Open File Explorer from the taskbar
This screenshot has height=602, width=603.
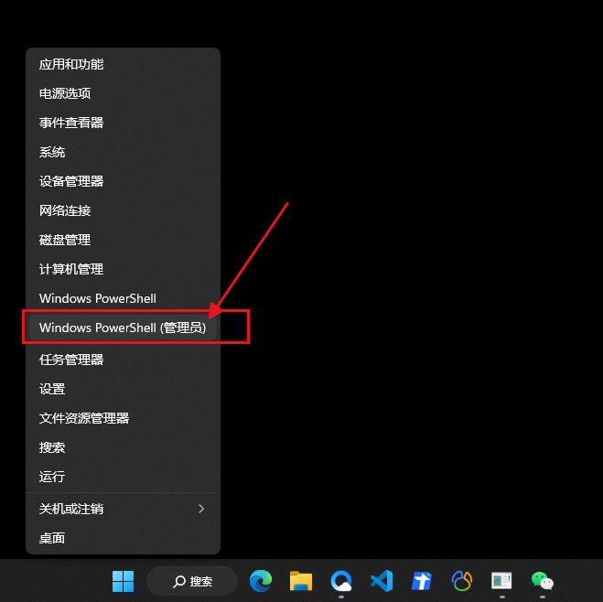(301, 581)
